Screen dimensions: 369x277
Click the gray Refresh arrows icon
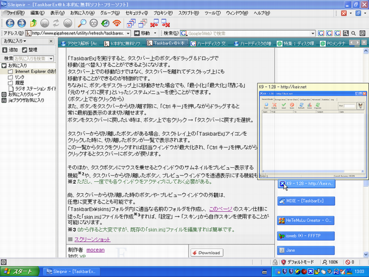pyautogui.click(x=56, y=23)
